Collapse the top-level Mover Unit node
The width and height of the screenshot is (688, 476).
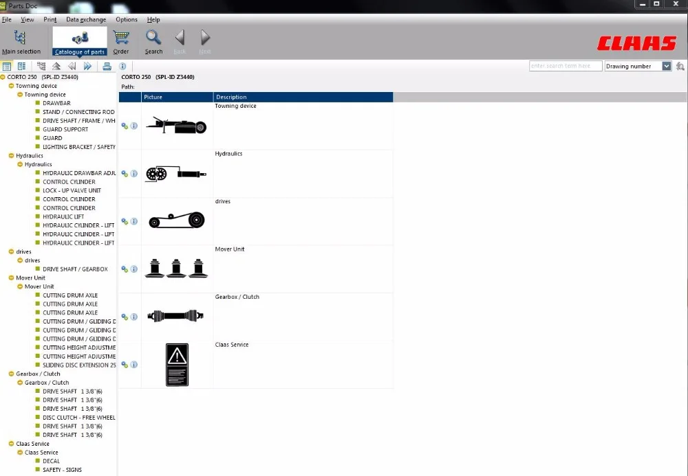tap(12, 277)
